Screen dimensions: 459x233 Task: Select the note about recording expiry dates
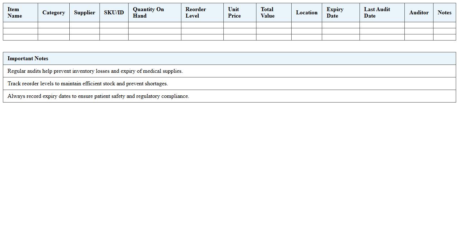coord(98,96)
